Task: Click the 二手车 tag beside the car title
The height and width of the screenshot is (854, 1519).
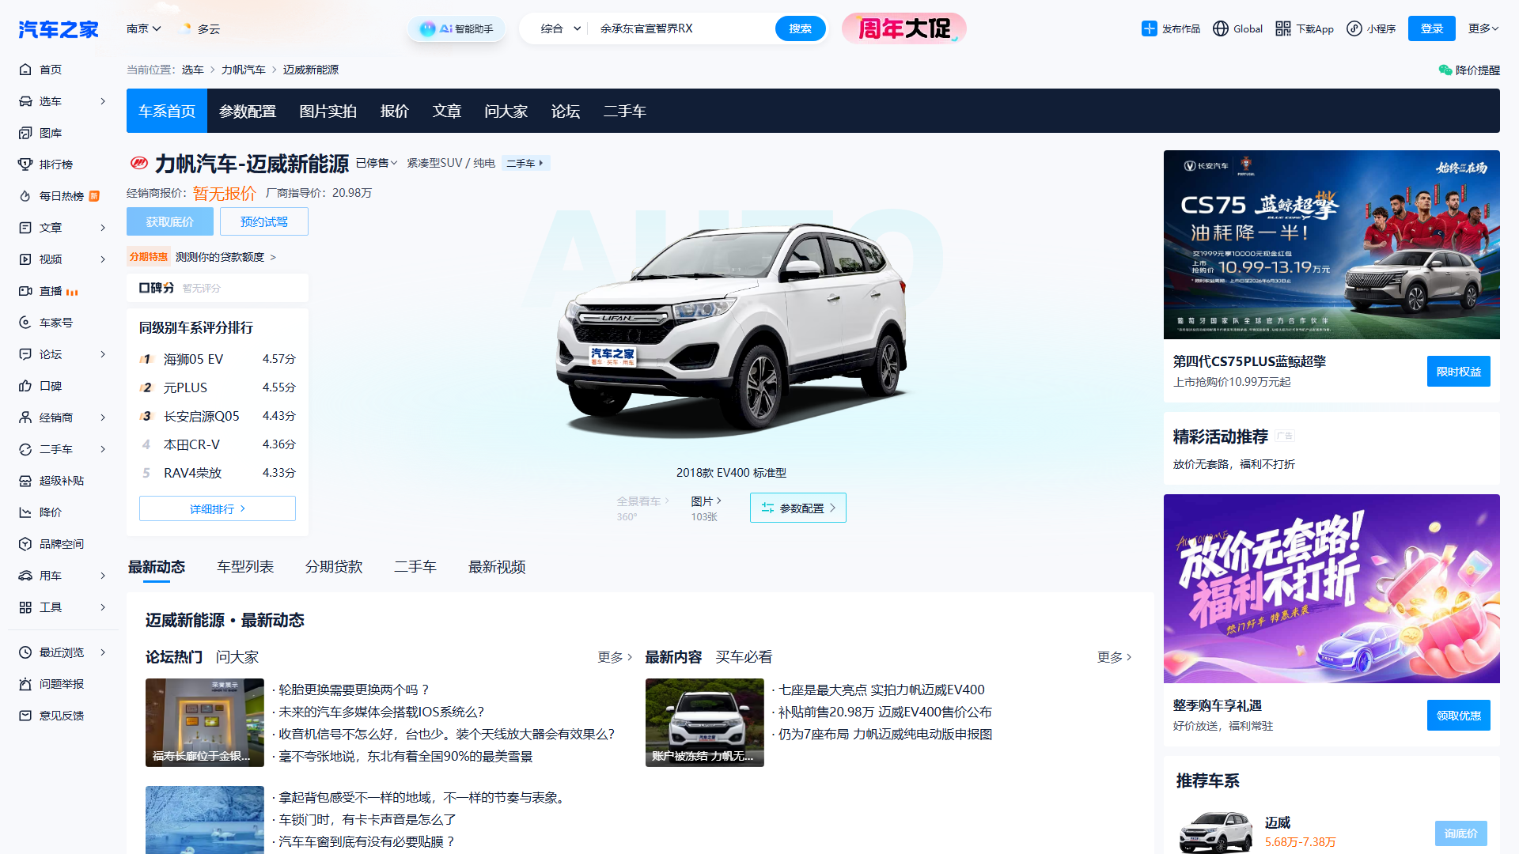Action: (x=525, y=163)
